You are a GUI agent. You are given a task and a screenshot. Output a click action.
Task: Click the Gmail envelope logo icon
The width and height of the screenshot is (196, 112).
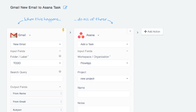click(x=14, y=35)
